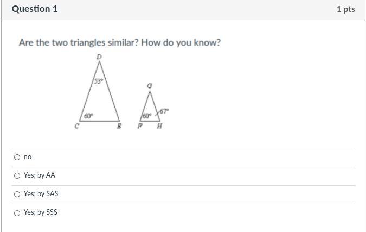Mark the "Yes; by SAS" radio option
Viewport: 366px width, 232px height.
17,194
